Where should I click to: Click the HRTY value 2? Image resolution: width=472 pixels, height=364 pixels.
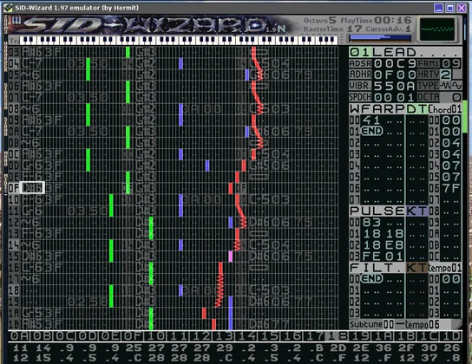[x=446, y=75]
